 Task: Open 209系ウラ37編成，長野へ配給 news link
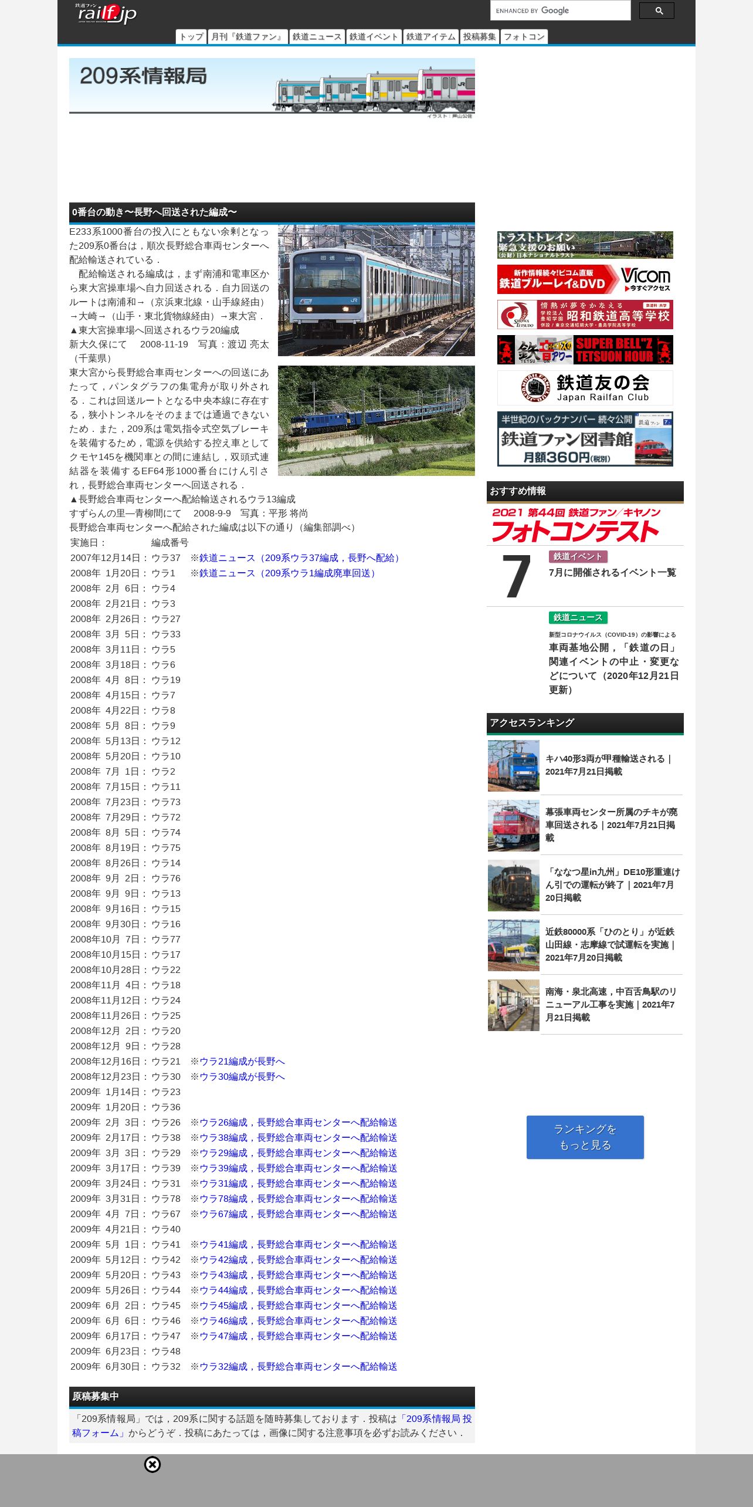tap(301, 558)
